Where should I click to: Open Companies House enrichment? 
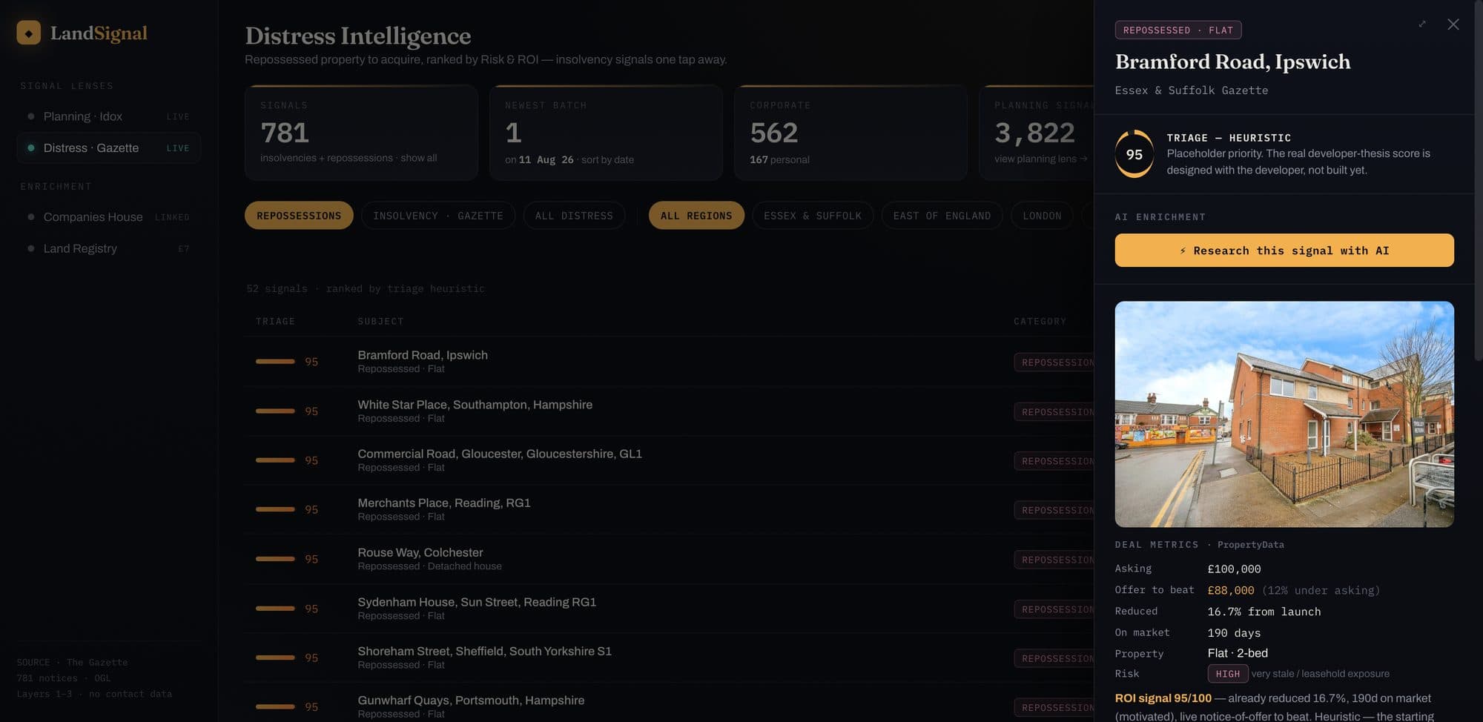coord(108,216)
